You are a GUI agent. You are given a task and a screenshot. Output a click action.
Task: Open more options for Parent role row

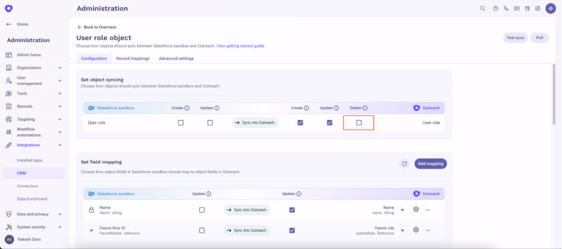coord(428,230)
